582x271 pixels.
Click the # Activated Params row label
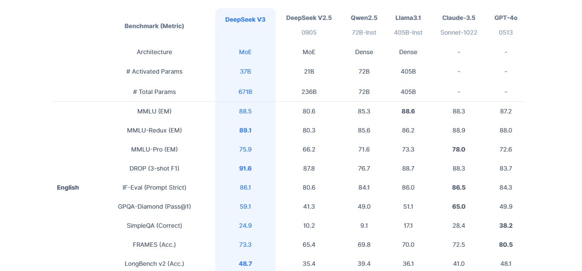pos(154,71)
